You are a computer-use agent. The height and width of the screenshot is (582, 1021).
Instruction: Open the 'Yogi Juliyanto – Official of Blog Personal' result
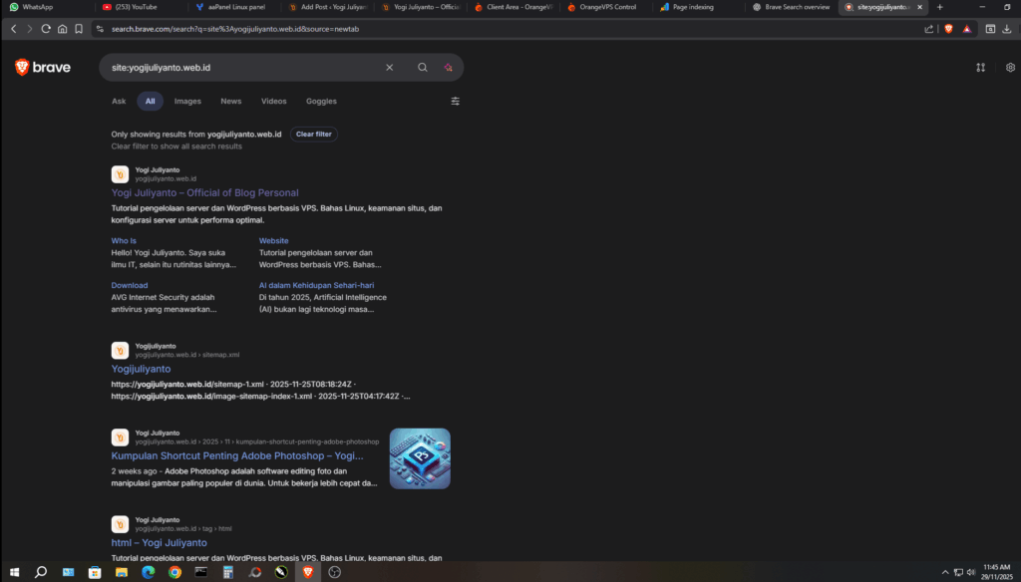click(x=204, y=192)
